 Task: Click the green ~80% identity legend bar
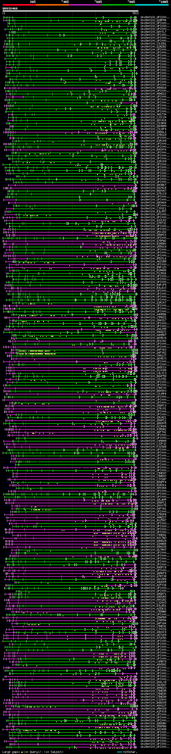pyautogui.click(x=119, y=5)
